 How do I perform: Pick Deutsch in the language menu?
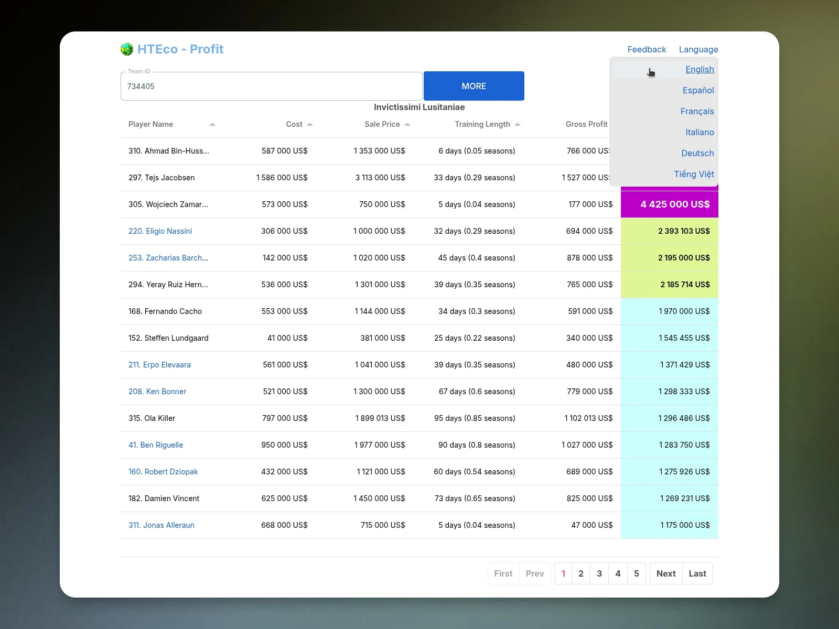[x=697, y=153]
